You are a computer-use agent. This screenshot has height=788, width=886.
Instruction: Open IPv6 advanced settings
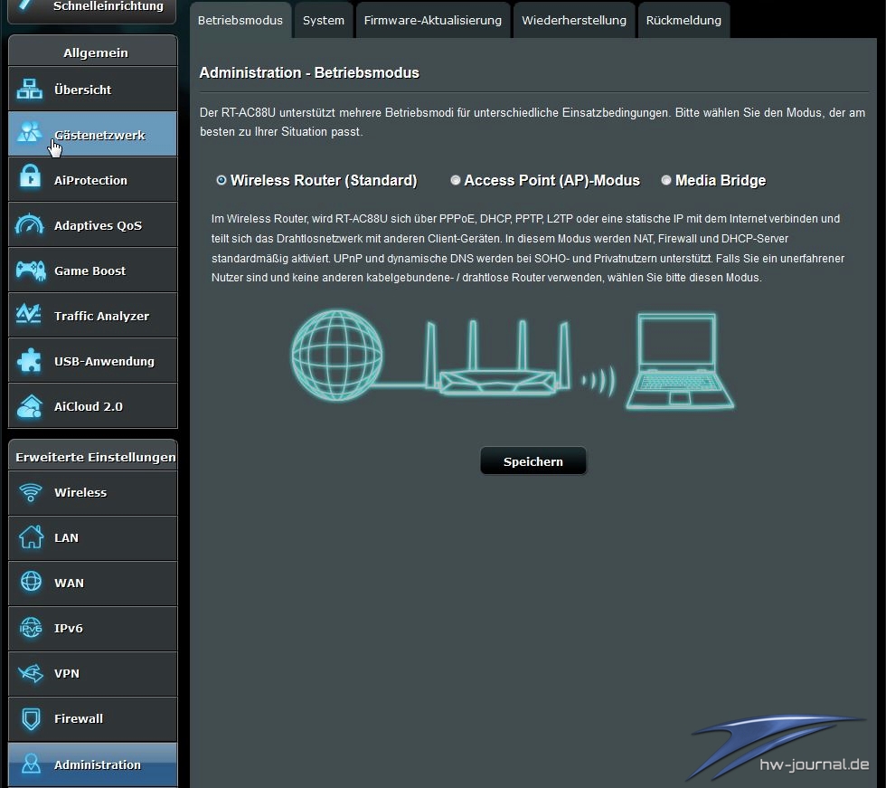92,628
